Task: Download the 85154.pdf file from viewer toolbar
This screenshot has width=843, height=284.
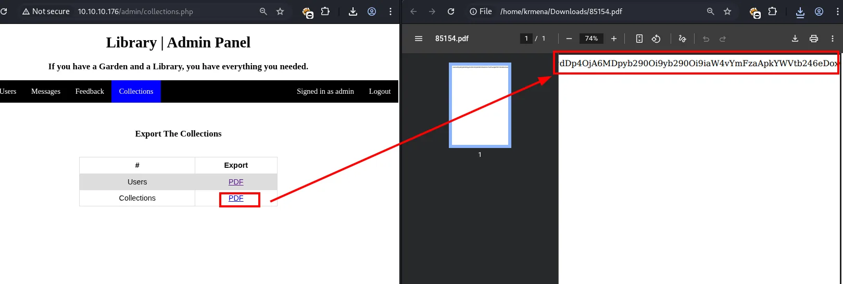Action: click(x=795, y=39)
